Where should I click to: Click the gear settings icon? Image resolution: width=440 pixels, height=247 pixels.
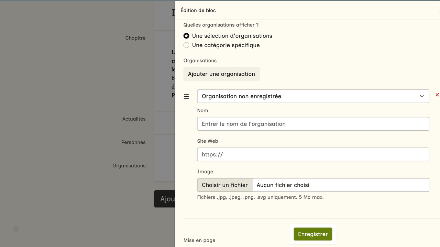coord(16,229)
